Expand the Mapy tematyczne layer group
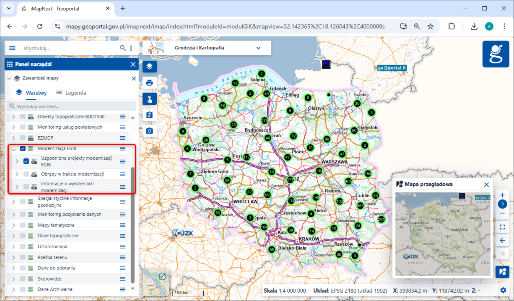 (x=13, y=225)
